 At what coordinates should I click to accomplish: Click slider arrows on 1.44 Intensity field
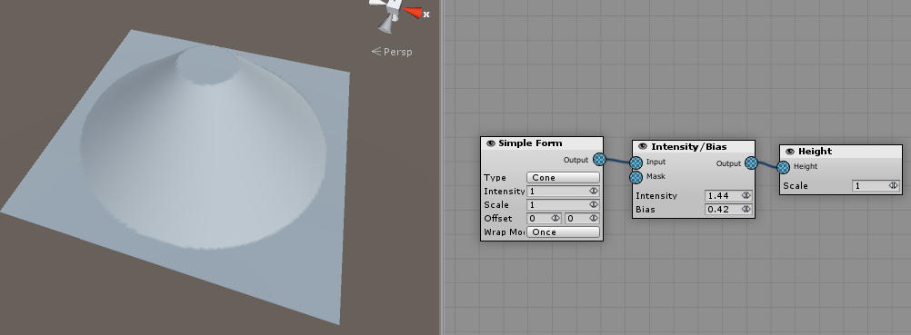(x=746, y=196)
